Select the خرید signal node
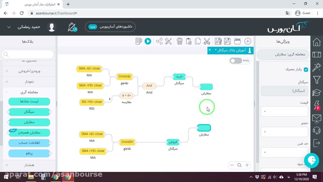323x182 pixels. 179,77
